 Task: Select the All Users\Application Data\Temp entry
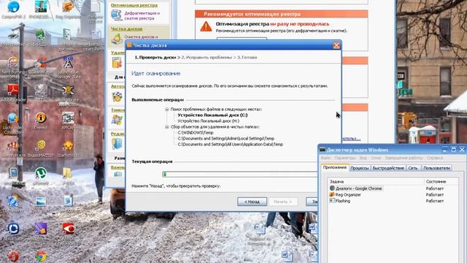(231, 145)
